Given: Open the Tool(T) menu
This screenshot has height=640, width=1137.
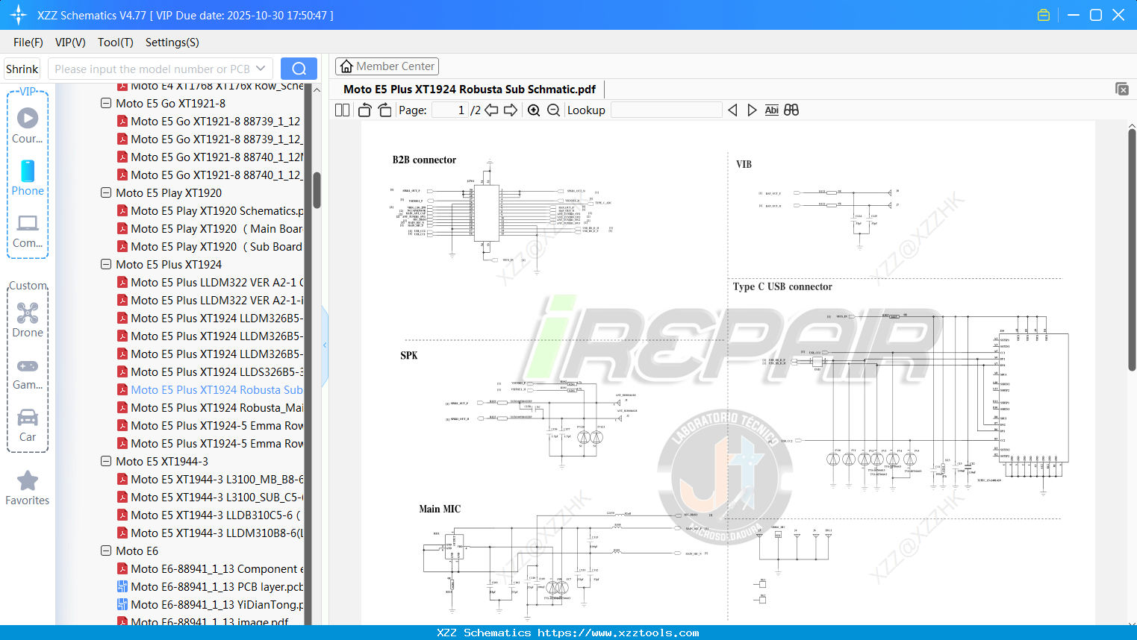Looking at the screenshot, I should [x=116, y=43].
